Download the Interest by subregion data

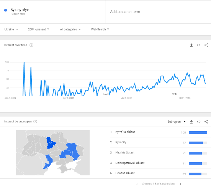coord(191,122)
